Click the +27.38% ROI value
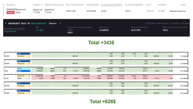This screenshot has width=193, height=109. pos(39,30)
